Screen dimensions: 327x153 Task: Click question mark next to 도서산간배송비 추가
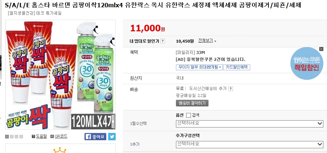coord(231,89)
